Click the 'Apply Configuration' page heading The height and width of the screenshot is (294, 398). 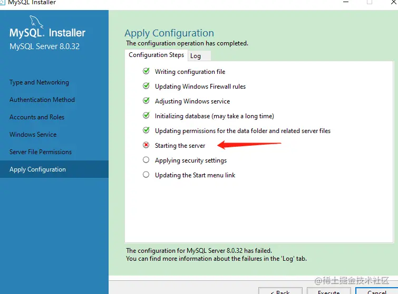point(169,33)
